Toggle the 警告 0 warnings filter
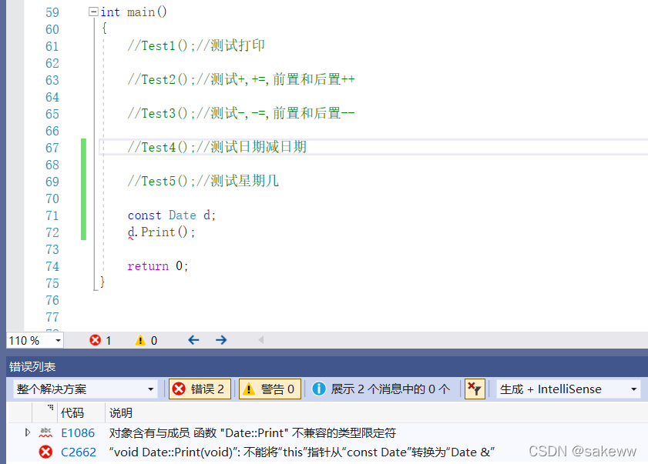The width and height of the screenshot is (648, 464). [x=270, y=389]
